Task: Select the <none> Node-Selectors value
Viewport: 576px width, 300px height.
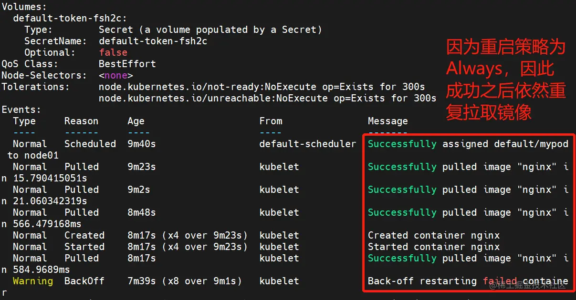Action: (115, 76)
